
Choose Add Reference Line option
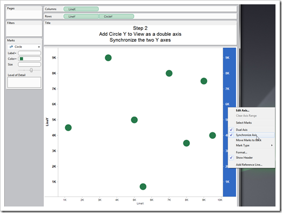tap(249, 165)
